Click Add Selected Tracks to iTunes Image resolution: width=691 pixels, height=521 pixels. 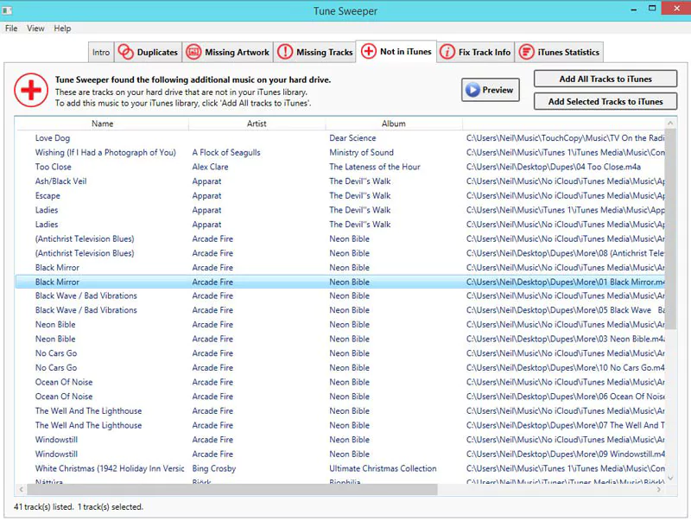605,101
